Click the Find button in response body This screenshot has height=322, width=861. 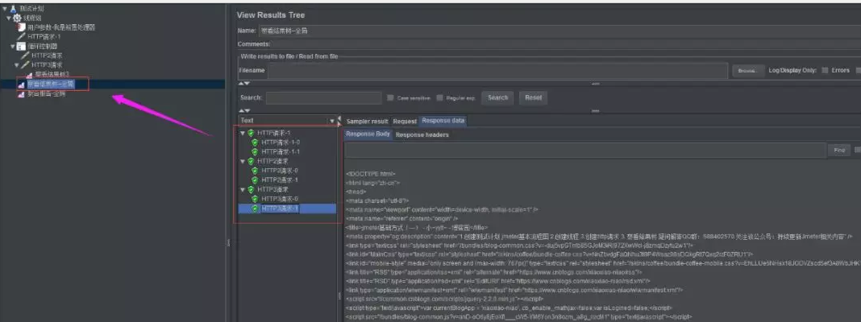tap(839, 150)
